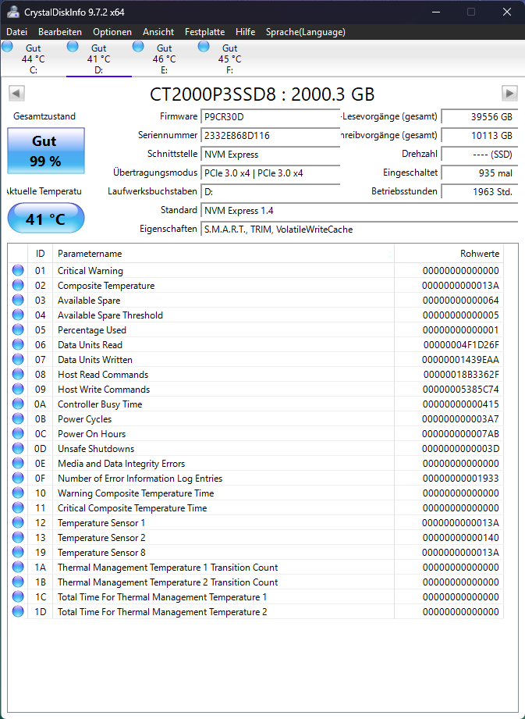525x719 pixels.
Task: Open the Bearbeiten menu
Action: 60,32
